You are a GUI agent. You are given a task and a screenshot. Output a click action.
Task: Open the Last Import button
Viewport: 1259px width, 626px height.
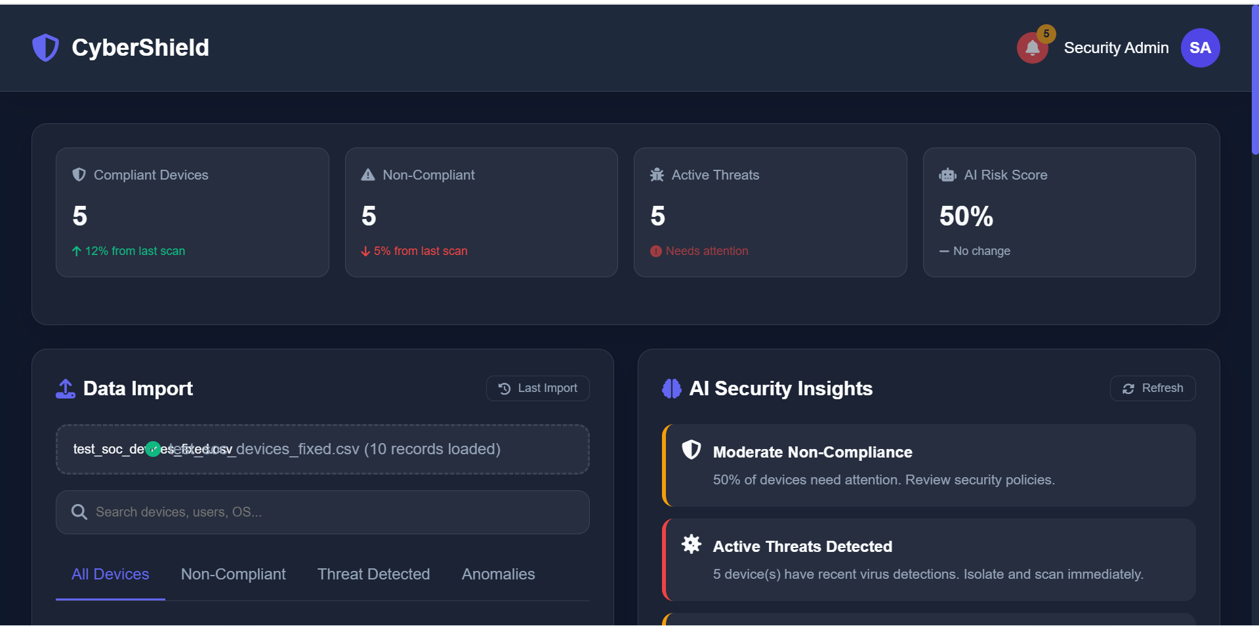[537, 388]
